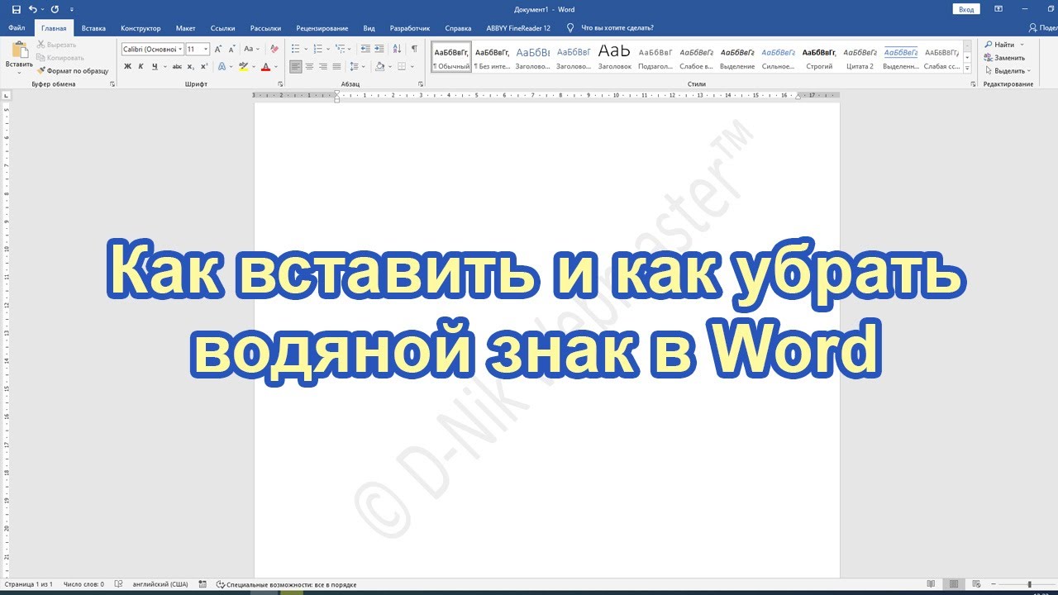Viewport: 1058px width, 595px height.
Task: Select the Цитата 2 style
Action: point(860,57)
